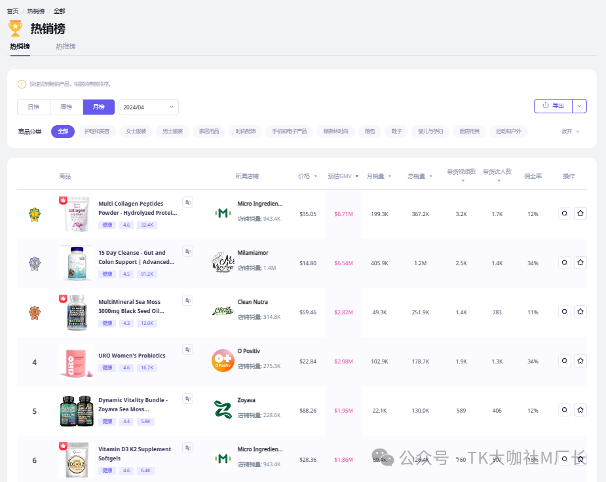Viewport: 606px width, 482px height.
Task: Open the 2024/04 date dropdown
Action: [x=149, y=107]
